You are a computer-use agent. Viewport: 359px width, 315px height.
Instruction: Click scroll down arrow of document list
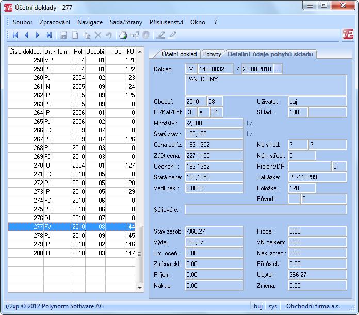[140, 288]
